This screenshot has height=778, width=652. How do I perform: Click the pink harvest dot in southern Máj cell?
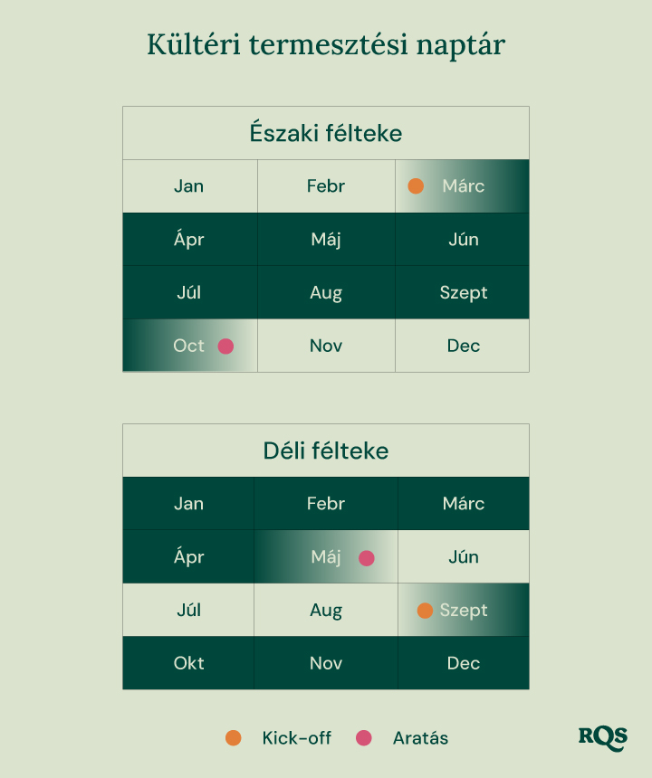[367, 558]
